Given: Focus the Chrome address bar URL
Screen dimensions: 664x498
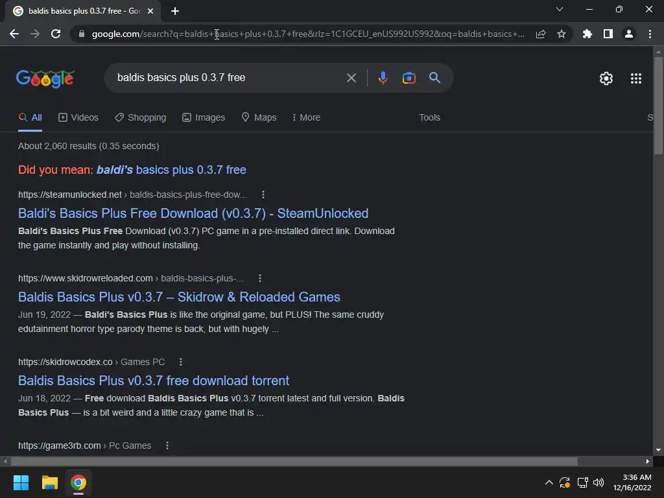Looking at the screenshot, I should coord(308,34).
